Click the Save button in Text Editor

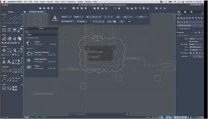click(141, 17)
